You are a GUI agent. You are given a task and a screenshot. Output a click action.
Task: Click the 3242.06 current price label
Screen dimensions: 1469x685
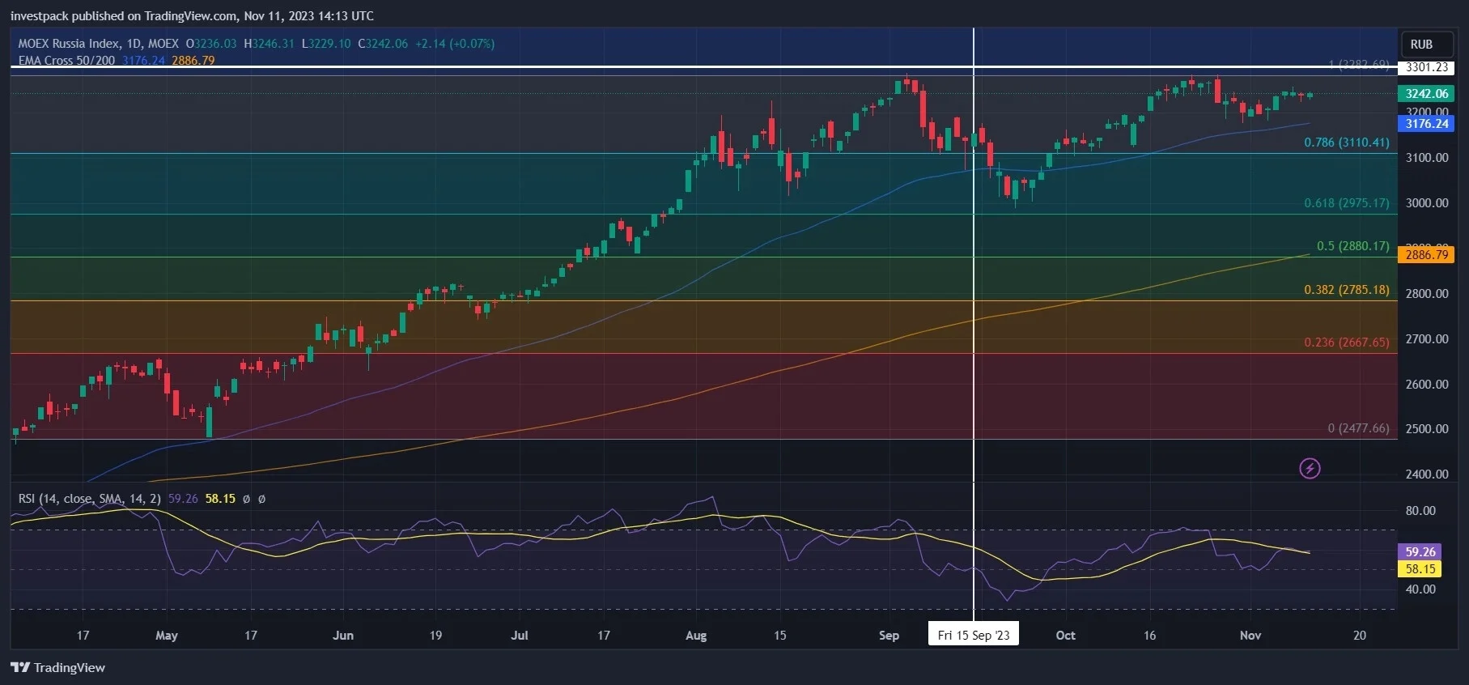tap(1426, 94)
